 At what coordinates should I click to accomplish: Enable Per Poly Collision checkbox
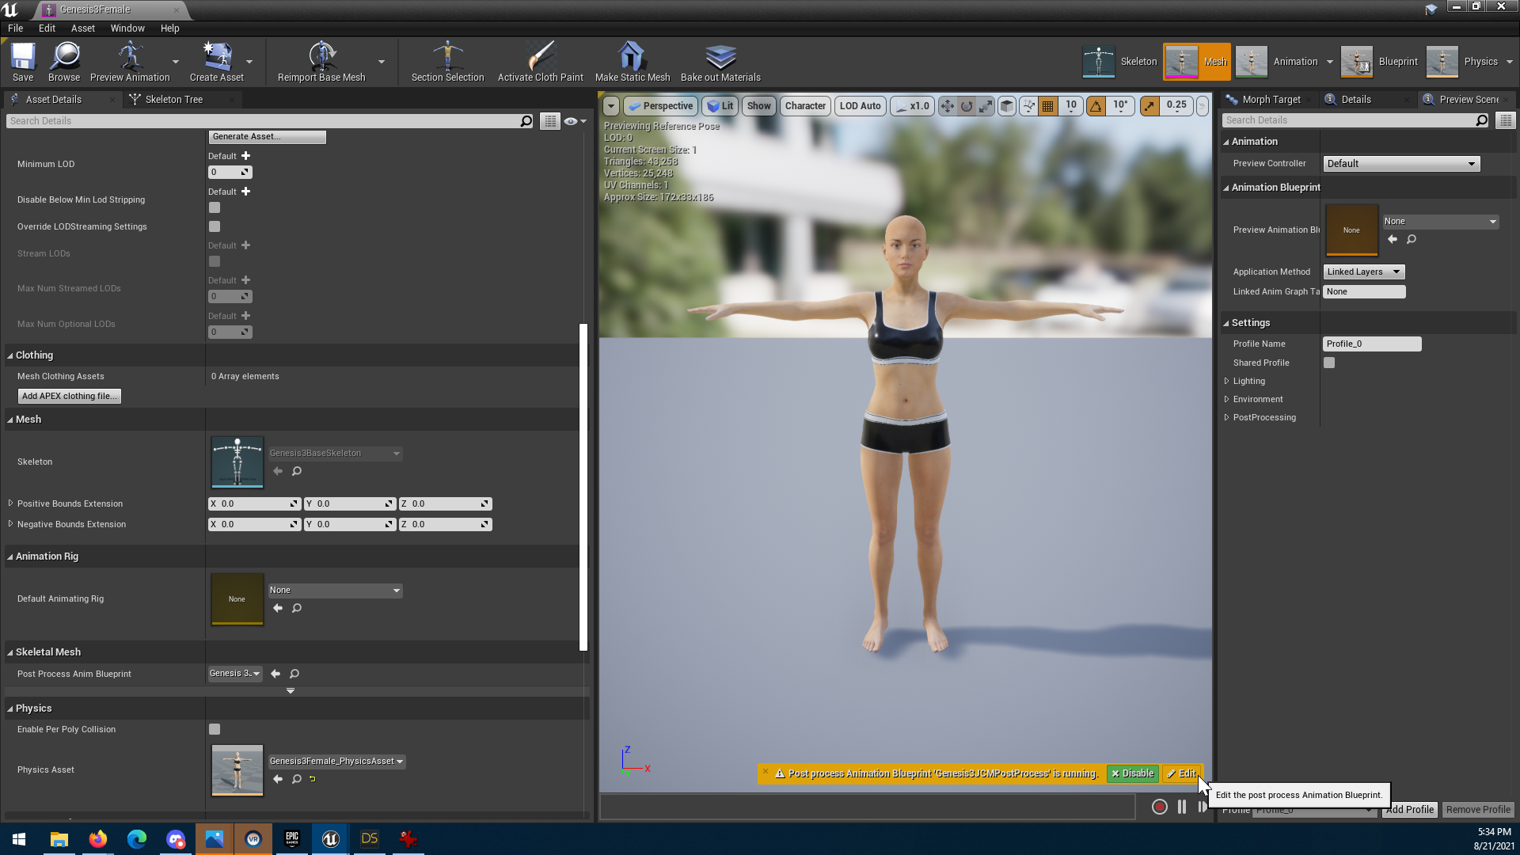215,729
